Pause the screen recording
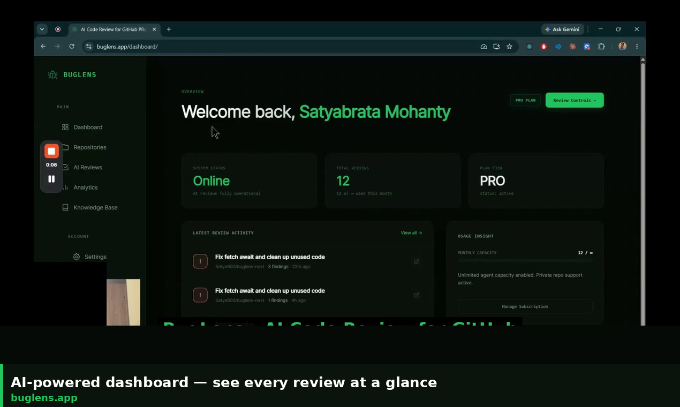This screenshot has width=680, height=407. [x=51, y=179]
